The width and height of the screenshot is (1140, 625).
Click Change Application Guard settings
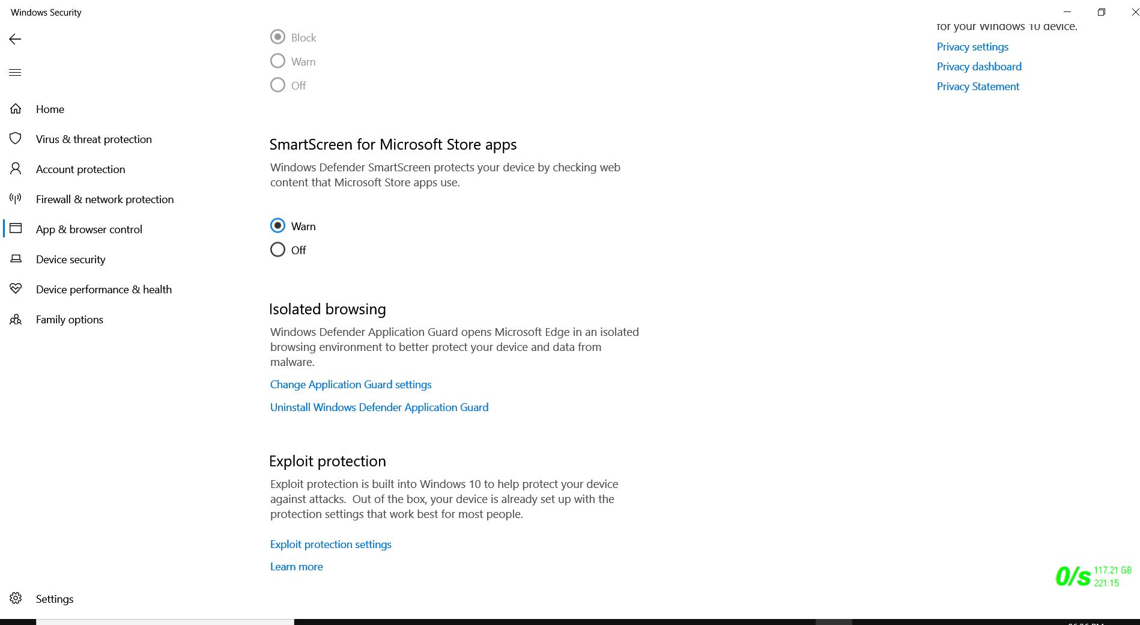click(351, 384)
